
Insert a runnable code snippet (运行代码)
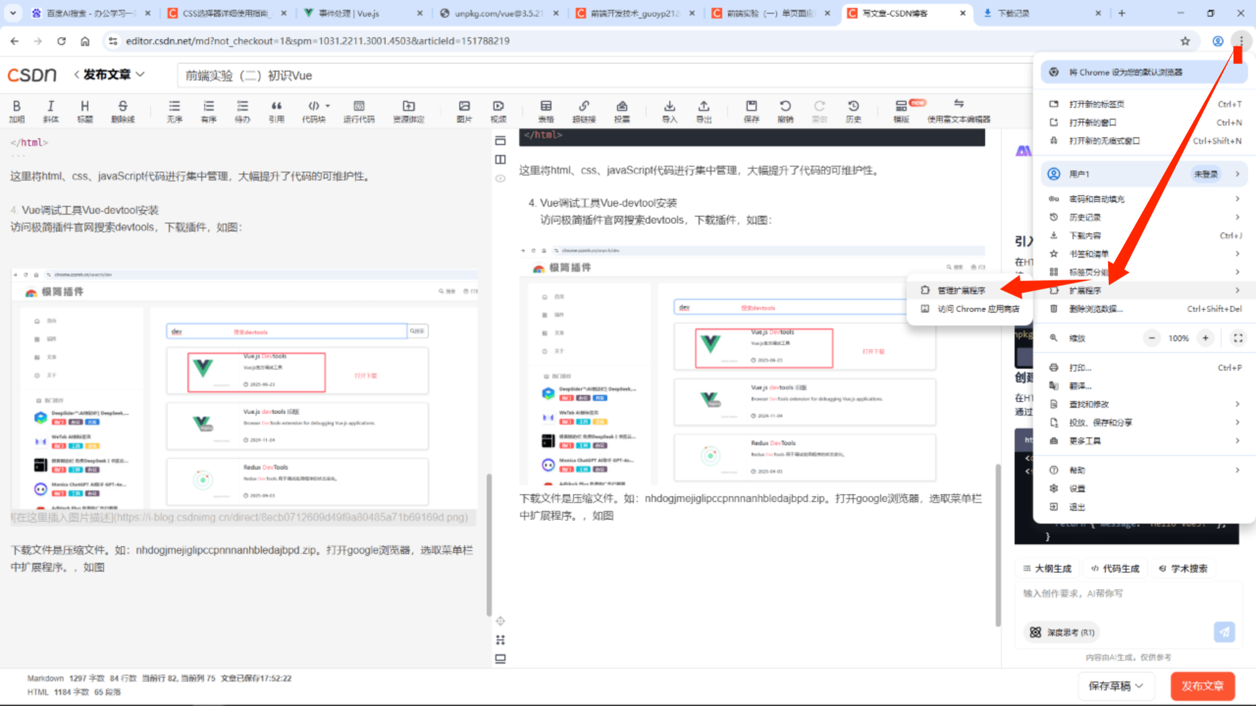358,111
